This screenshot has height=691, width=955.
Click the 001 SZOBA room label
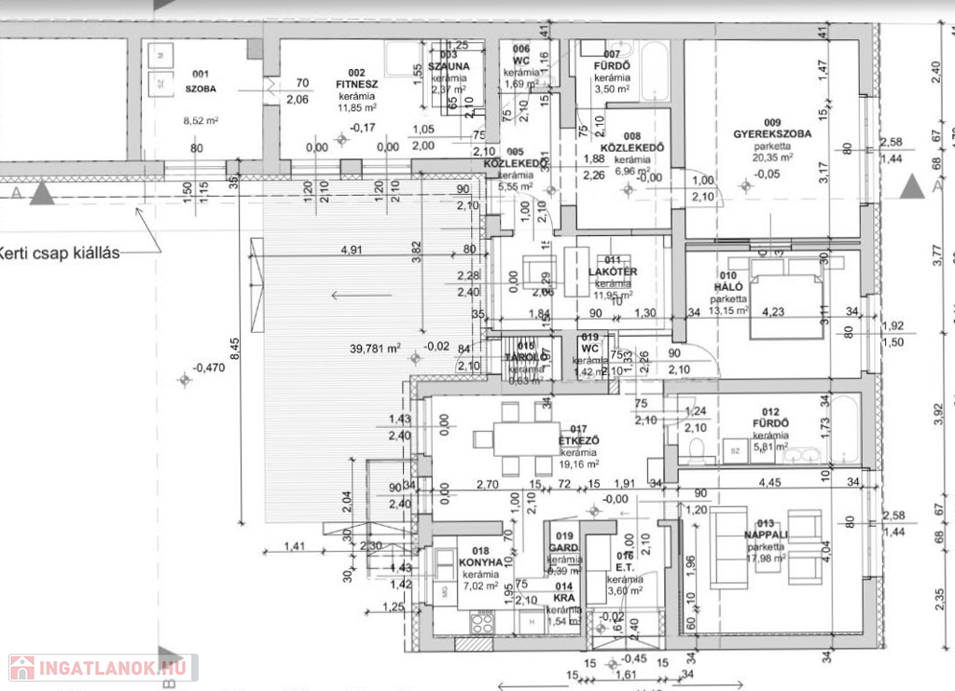tap(200, 81)
